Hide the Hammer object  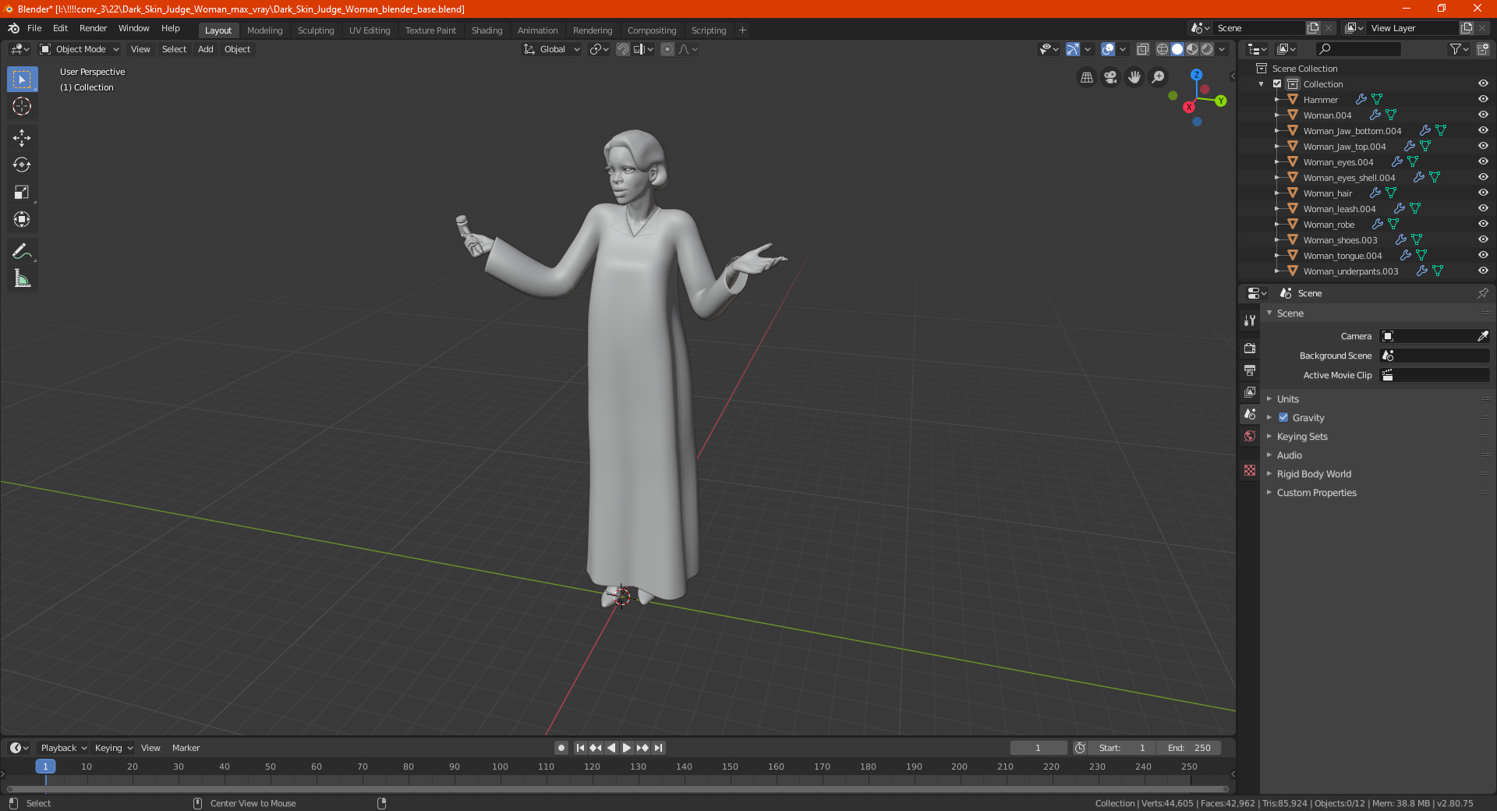pyautogui.click(x=1482, y=99)
